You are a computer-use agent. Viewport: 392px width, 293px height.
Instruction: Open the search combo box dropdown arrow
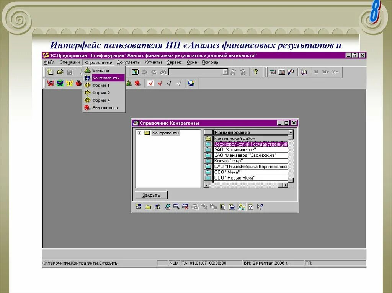pyautogui.click(x=225, y=72)
